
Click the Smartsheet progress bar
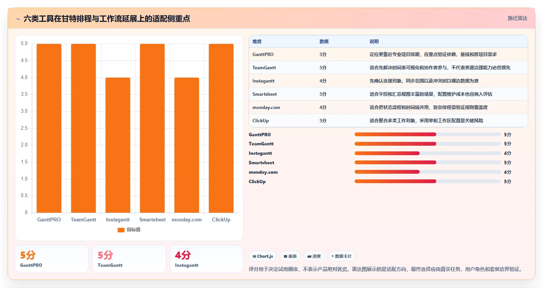[x=428, y=163]
